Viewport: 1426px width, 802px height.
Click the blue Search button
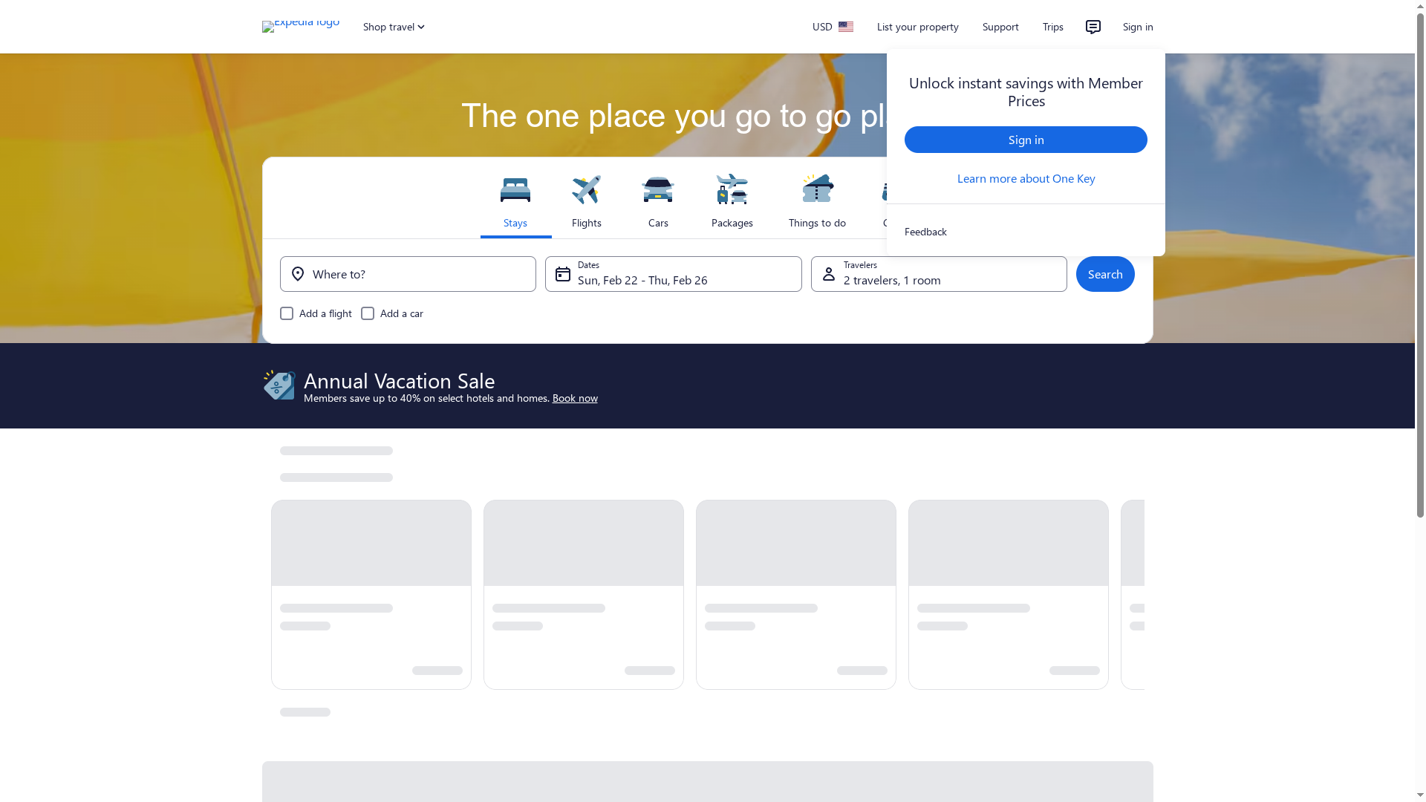(x=1104, y=274)
